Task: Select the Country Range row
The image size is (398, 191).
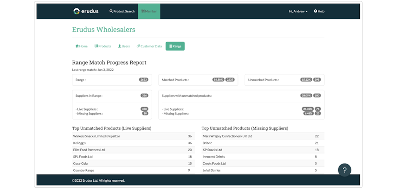Action: tap(134, 171)
